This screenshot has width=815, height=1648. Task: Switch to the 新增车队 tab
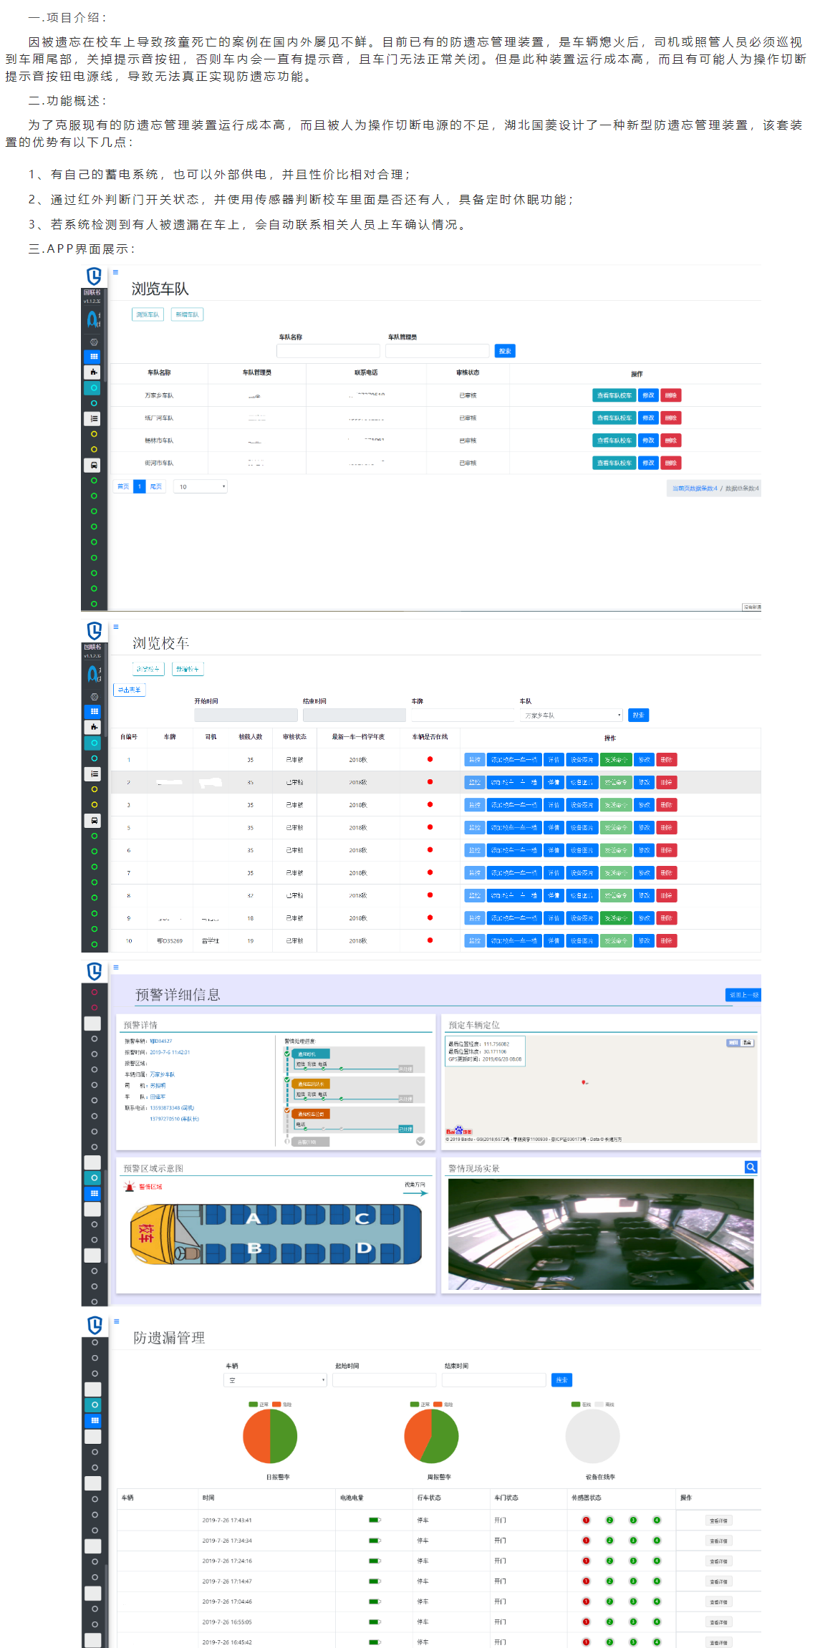point(187,314)
